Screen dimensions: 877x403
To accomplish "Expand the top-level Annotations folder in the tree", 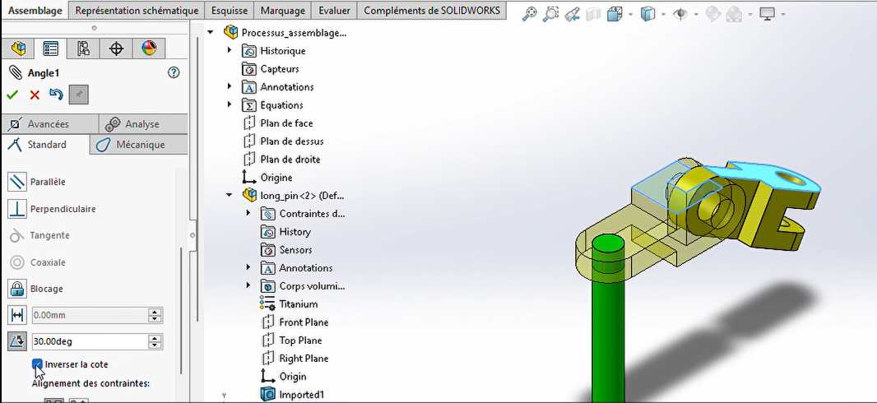I will [230, 86].
